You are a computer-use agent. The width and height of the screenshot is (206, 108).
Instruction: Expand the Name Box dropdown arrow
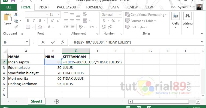[27, 42]
